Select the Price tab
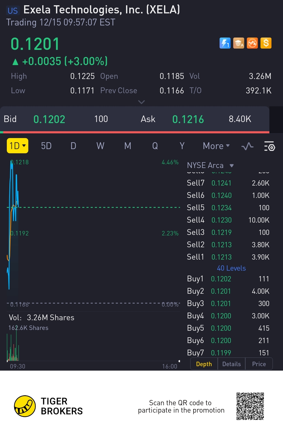Image resolution: width=283 pixels, height=442 pixels. point(259,364)
